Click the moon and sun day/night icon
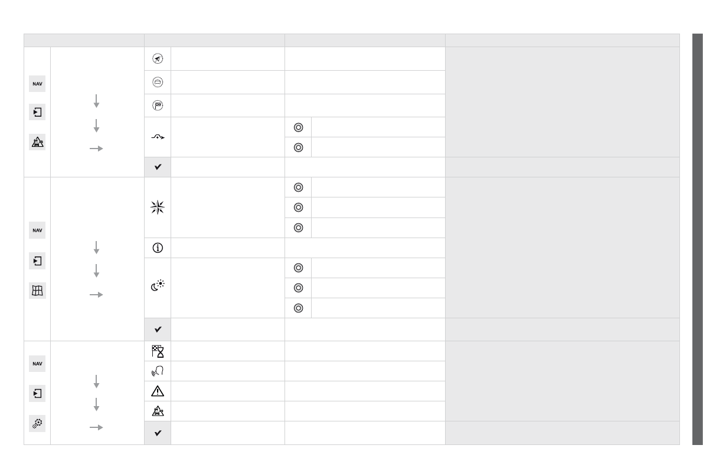This screenshot has height=468, width=703. click(158, 288)
